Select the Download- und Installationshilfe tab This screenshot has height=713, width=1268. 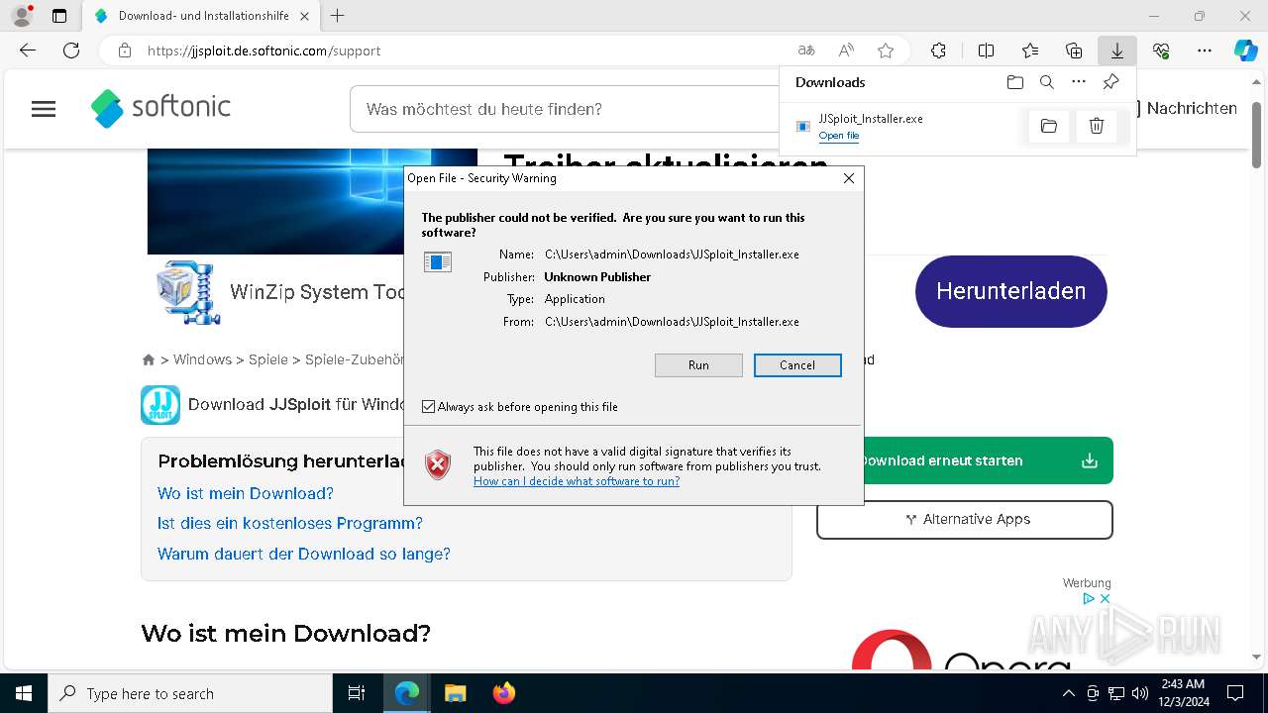203,16
